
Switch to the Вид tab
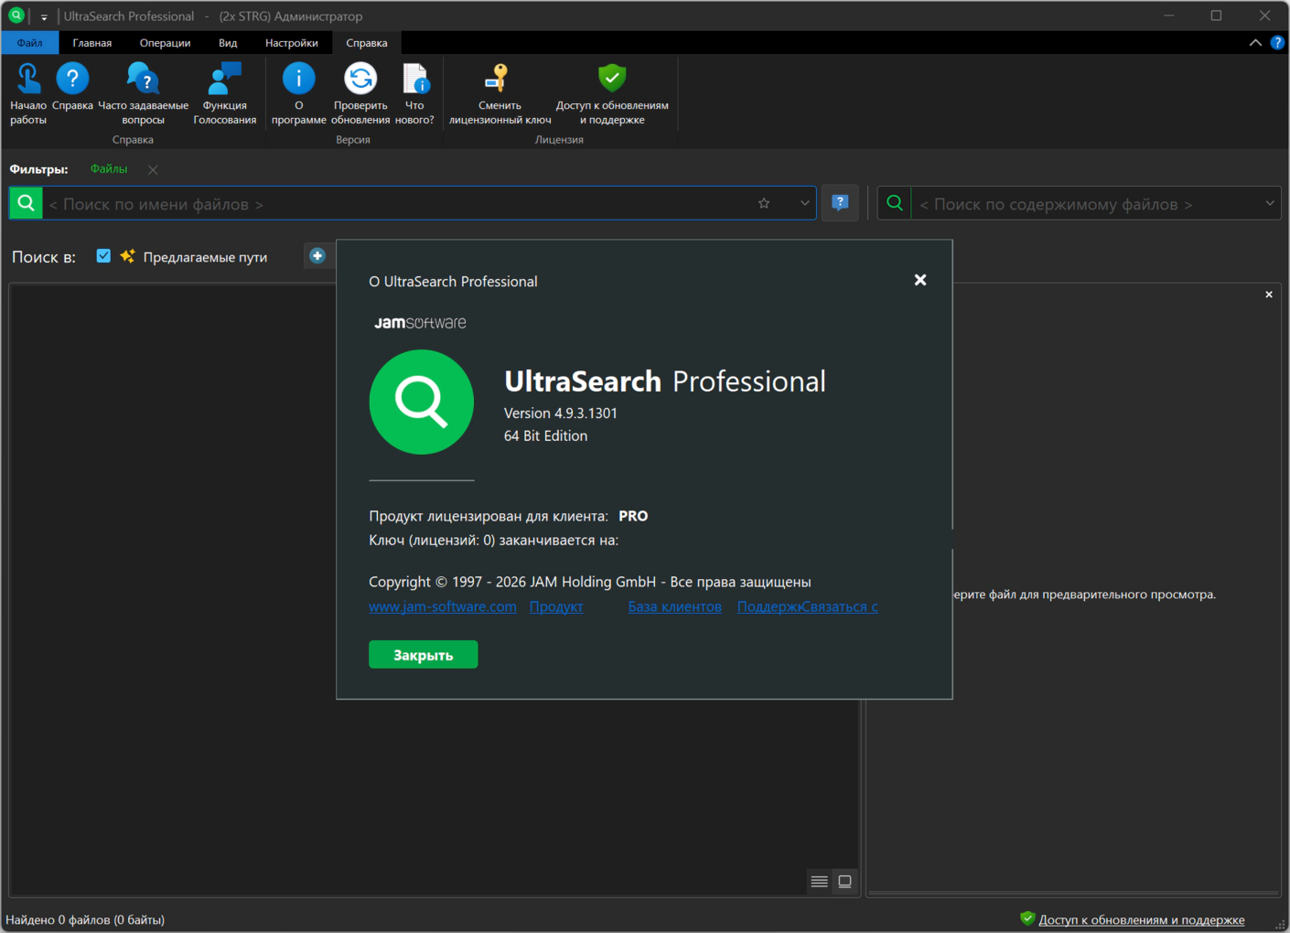tap(228, 43)
